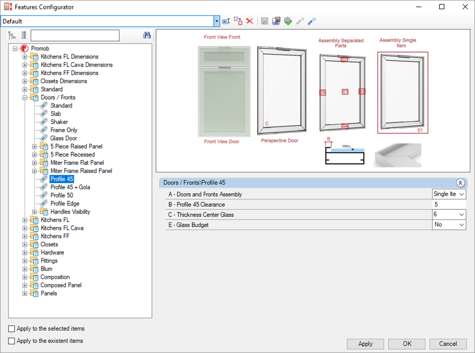Open Thickness Center Glass dropdown
Image resolution: width=475 pixels, height=353 pixels.
(x=462, y=215)
